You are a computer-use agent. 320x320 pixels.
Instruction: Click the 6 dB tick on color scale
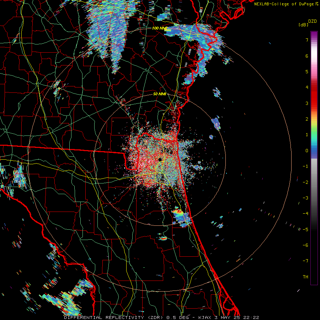[x=307, y=56]
